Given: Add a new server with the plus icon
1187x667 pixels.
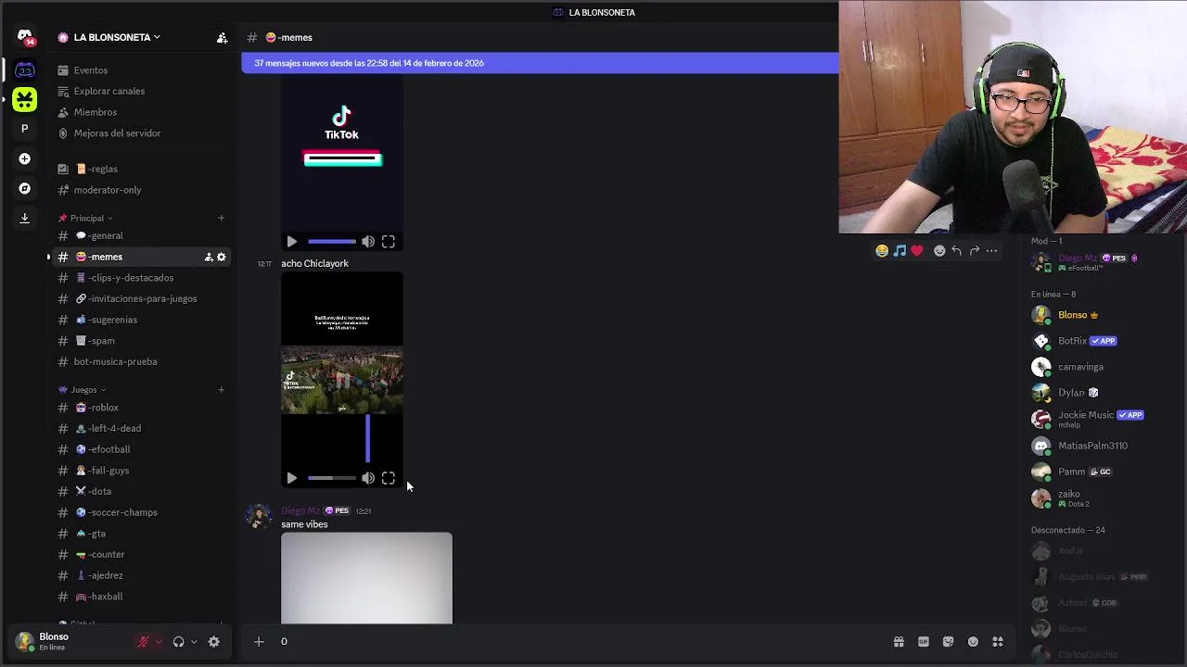Looking at the screenshot, I should (25, 158).
